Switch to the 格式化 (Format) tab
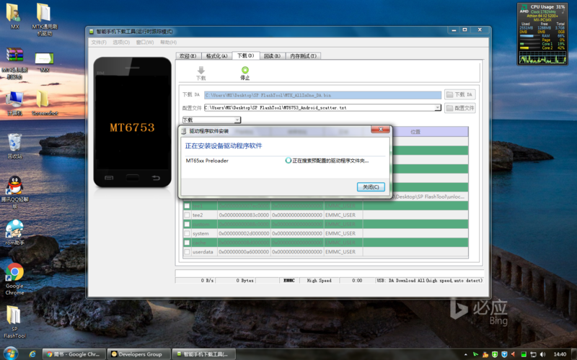577x360 pixels. [x=216, y=56]
